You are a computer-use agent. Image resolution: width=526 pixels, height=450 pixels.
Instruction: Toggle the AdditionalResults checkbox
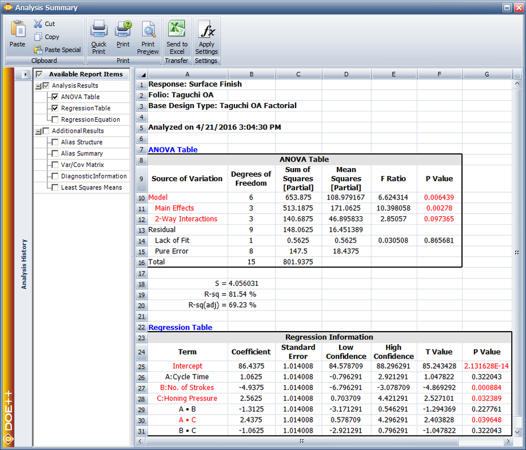point(46,131)
